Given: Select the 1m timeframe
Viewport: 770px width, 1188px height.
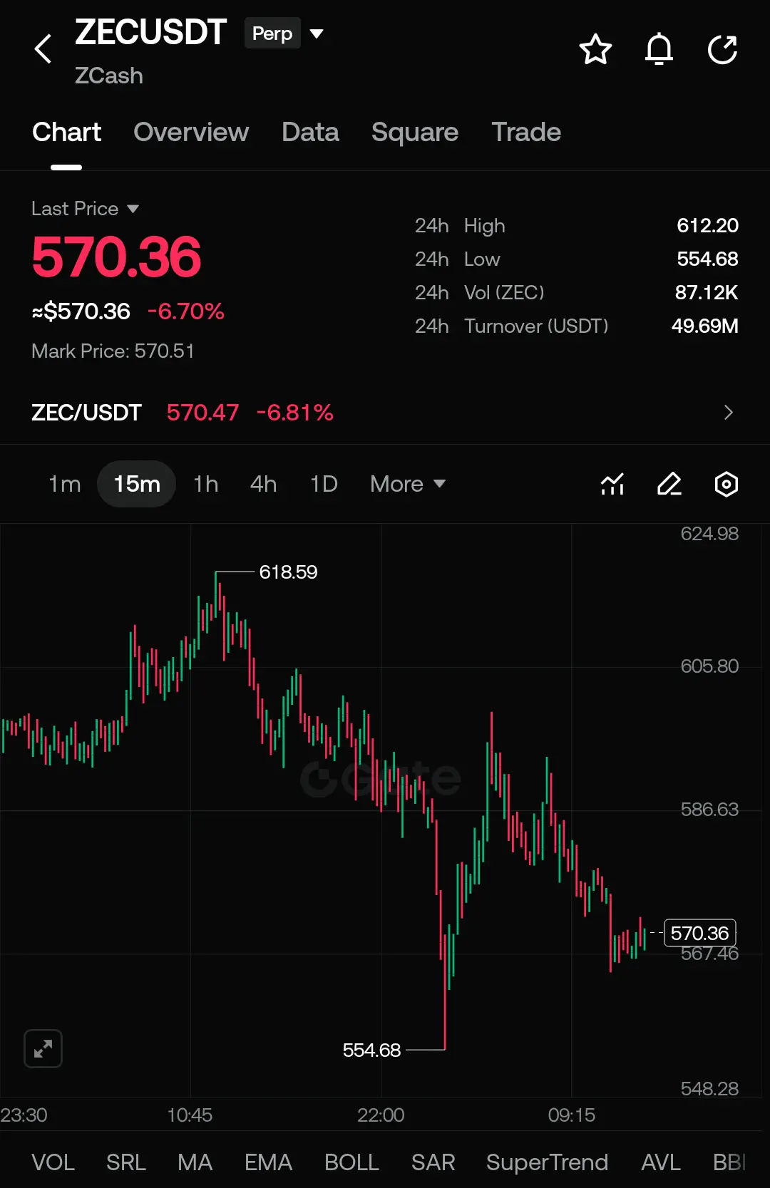Looking at the screenshot, I should pyautogui.click(x=64, y=485).
